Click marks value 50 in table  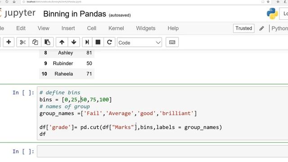[x=89, y=63]
